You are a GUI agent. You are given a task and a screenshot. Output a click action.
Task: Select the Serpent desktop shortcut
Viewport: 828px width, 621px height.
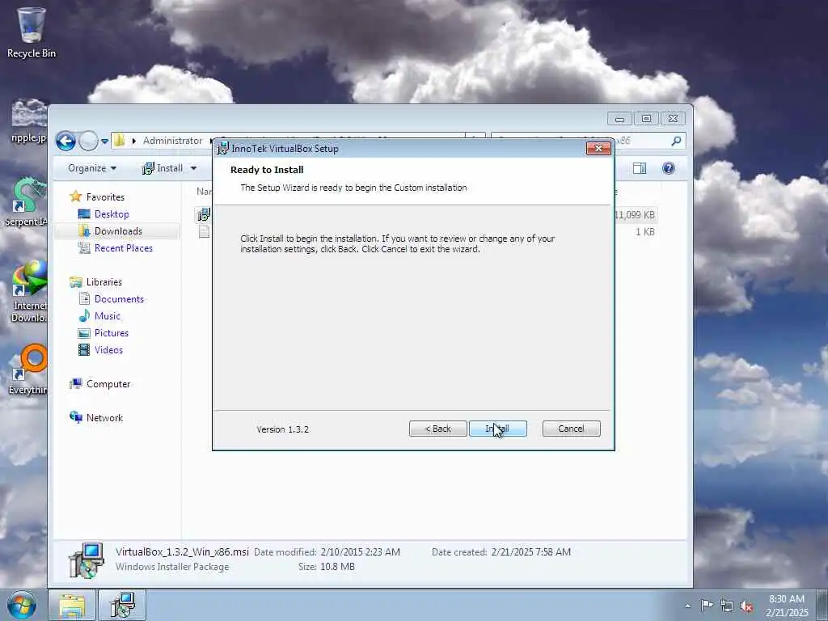point(27,203)
